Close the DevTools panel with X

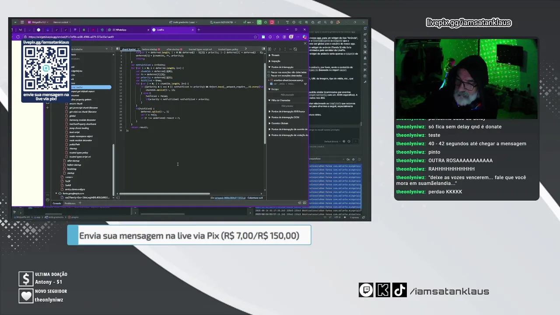305,43
